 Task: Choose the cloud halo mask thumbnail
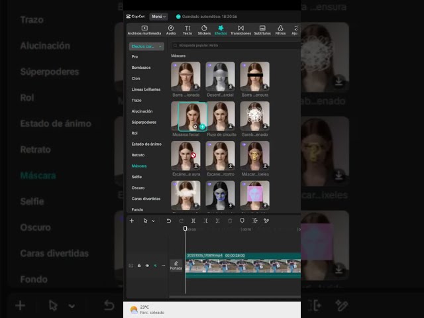click(x=185, y=195)
